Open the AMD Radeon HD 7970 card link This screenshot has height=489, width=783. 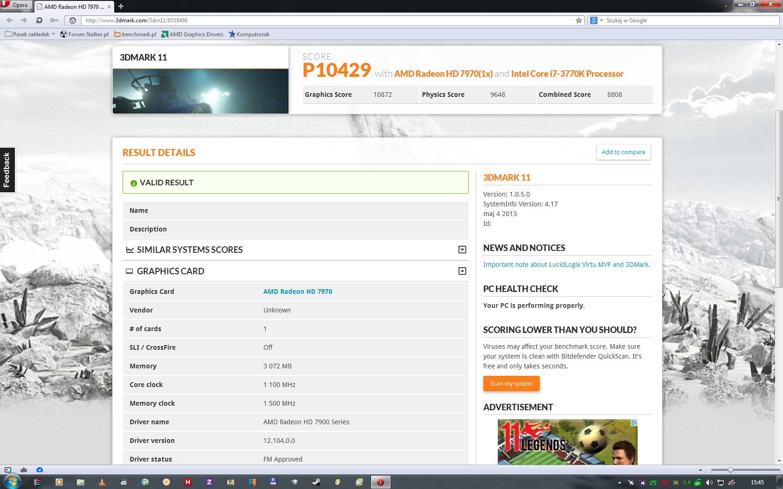click(298, 292)
